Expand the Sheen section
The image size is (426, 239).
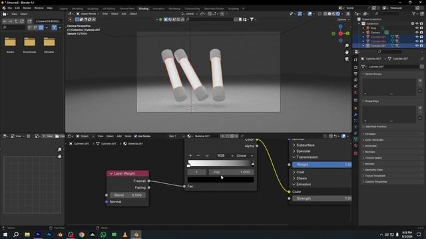coord(300,179)
